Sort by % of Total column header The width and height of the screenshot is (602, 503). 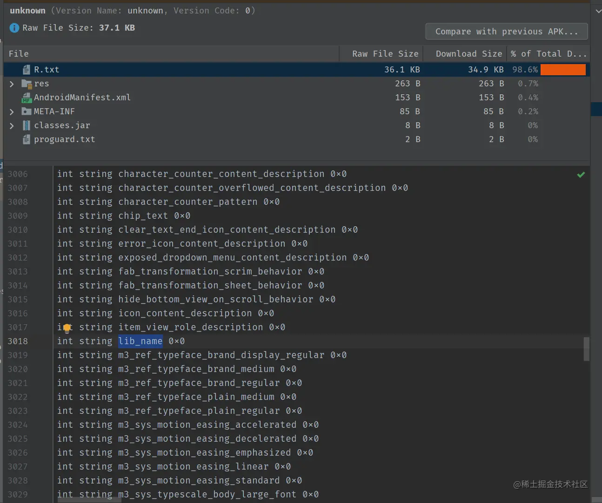(x=548, y=54)
